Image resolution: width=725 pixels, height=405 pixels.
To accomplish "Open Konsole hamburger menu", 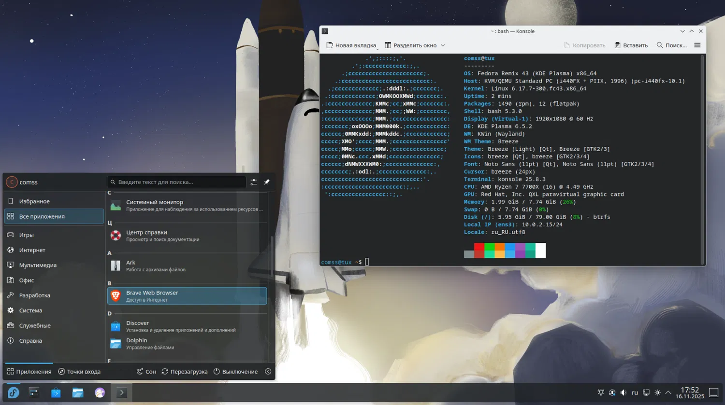I will point(697,45).
